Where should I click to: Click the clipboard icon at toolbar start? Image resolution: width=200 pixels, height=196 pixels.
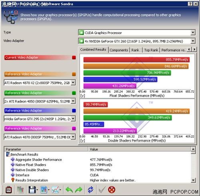point(9,190)
